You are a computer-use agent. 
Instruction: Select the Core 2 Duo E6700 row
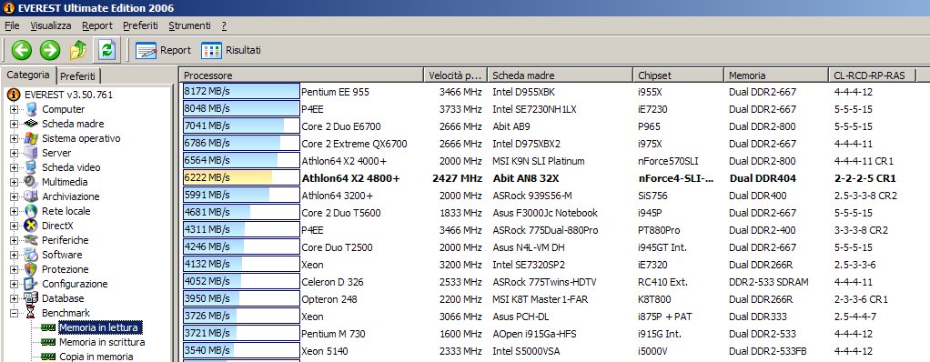554,126
